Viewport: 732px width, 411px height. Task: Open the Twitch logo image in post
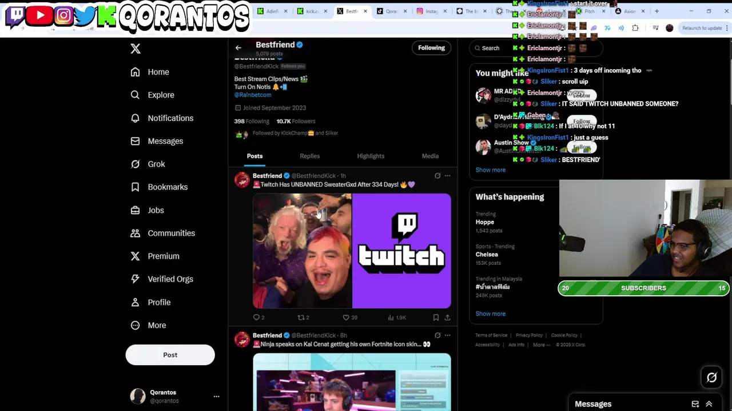coord(401,251)
